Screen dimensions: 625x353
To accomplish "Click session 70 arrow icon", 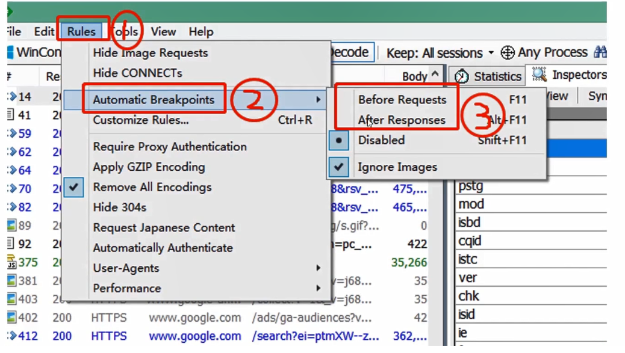I will point(12,188).
